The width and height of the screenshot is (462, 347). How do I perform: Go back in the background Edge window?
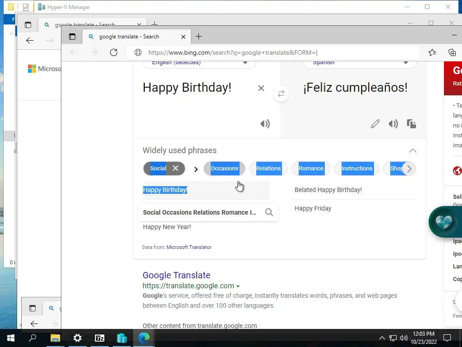30,40
